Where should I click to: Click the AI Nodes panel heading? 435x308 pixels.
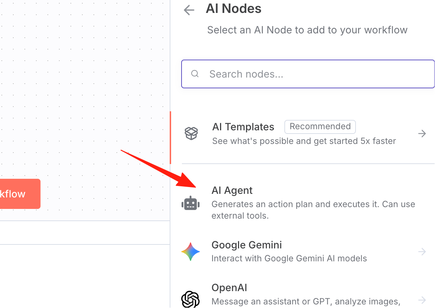coord(234,9)
